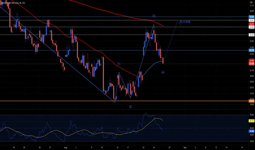Click the 12 date on time axis
This screenshot has height=150, width=255.
click(216, 148)
